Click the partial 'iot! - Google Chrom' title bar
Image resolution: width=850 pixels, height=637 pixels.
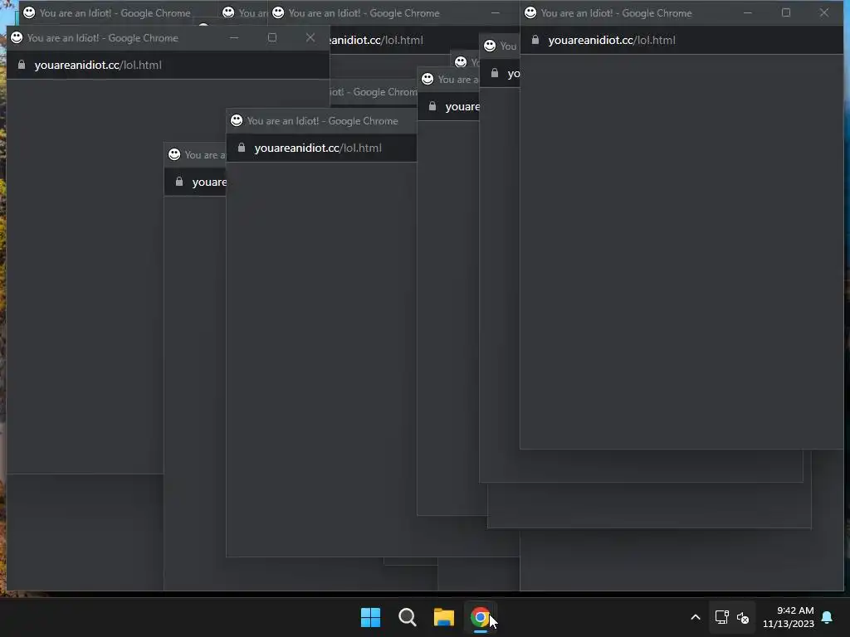pyautogui.click(x=373, y=92)
